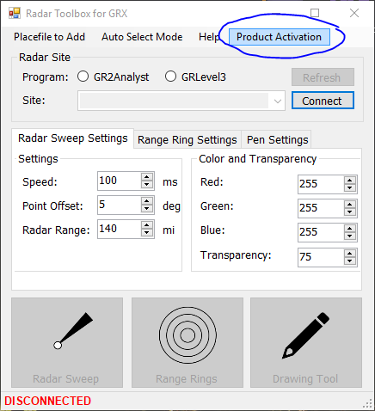Decrease the Red color value
The image size is (375, 411).
[x=350, y=188]
